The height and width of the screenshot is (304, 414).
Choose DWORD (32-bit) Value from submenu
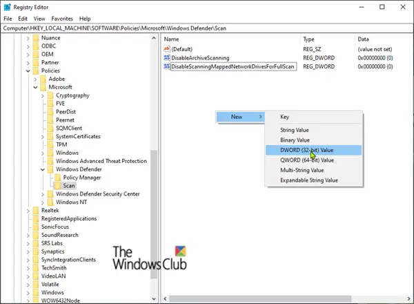[313, 150]
